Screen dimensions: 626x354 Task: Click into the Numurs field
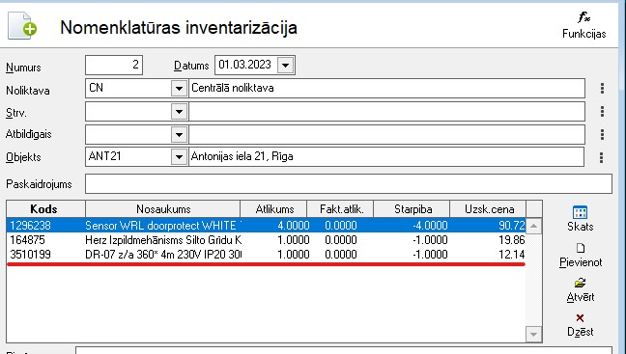114,65
